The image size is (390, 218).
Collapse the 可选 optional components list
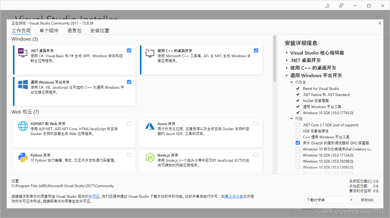point(291,119)
